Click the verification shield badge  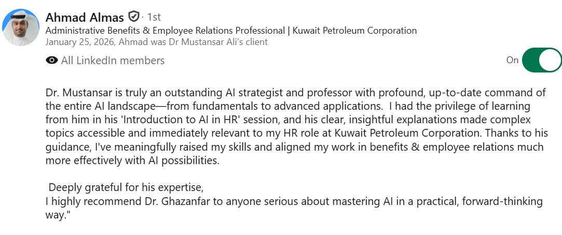coord(133,17)
